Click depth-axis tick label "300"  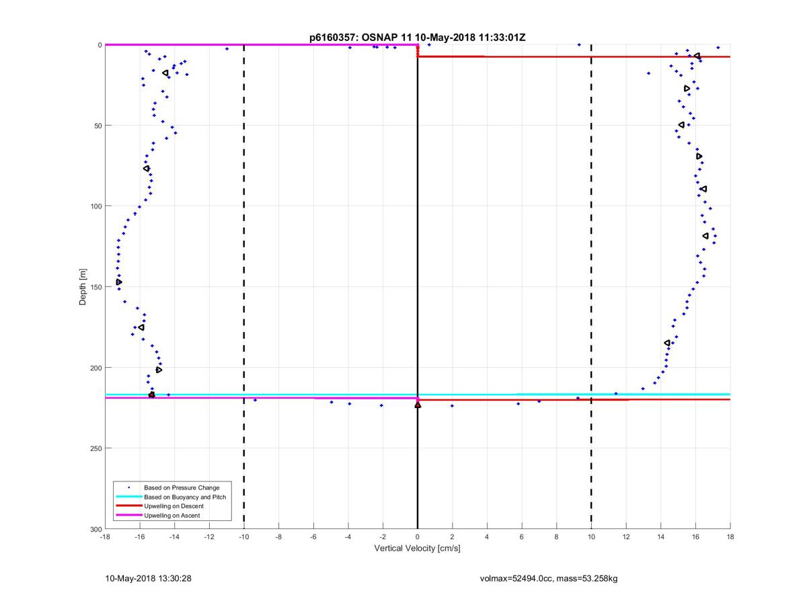(95, 529)
